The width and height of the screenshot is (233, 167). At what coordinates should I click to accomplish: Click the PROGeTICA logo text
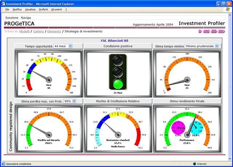(x=19, y=24)
